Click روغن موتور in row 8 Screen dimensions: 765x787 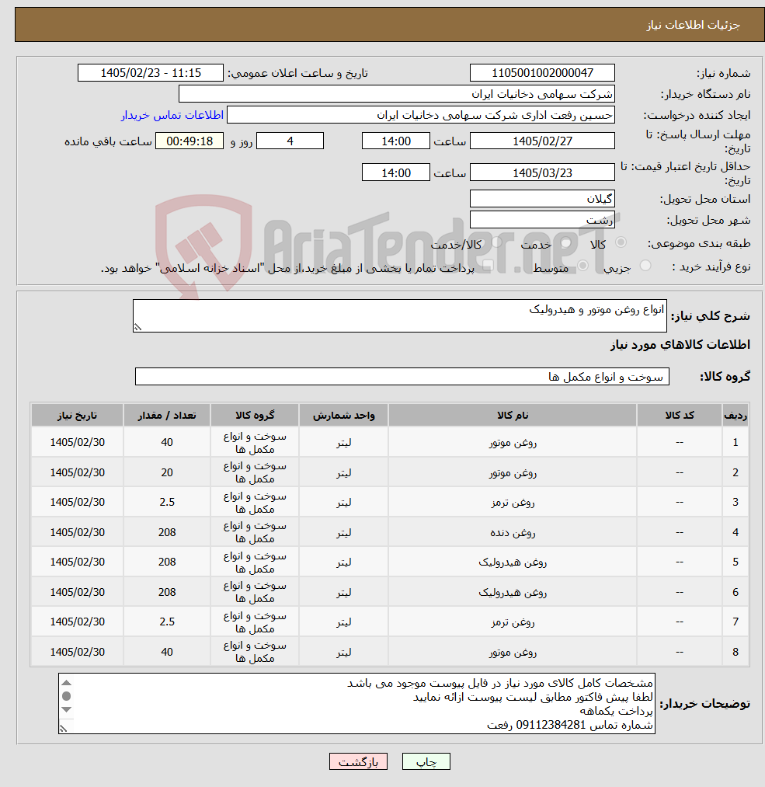[513, 652]
